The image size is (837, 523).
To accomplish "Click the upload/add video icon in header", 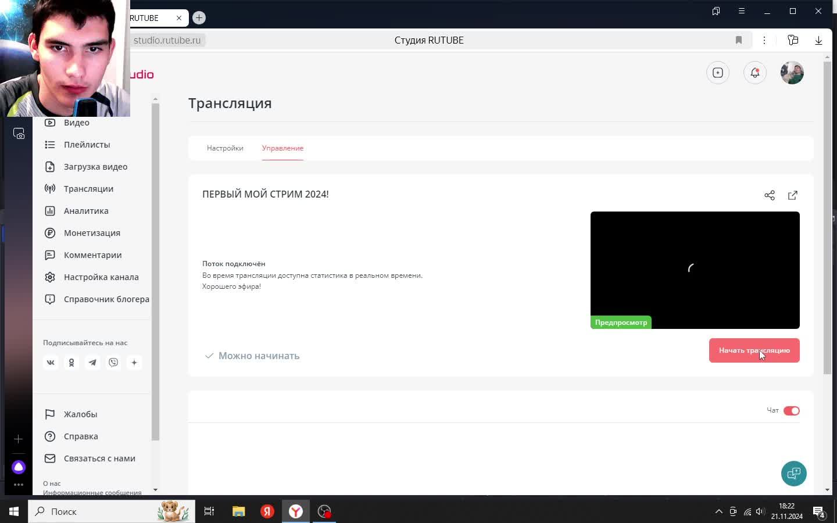I will (x=718, y=73).
